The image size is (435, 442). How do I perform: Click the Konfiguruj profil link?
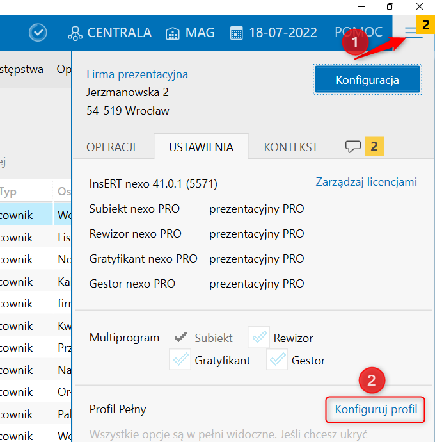[x=376, y=409]
